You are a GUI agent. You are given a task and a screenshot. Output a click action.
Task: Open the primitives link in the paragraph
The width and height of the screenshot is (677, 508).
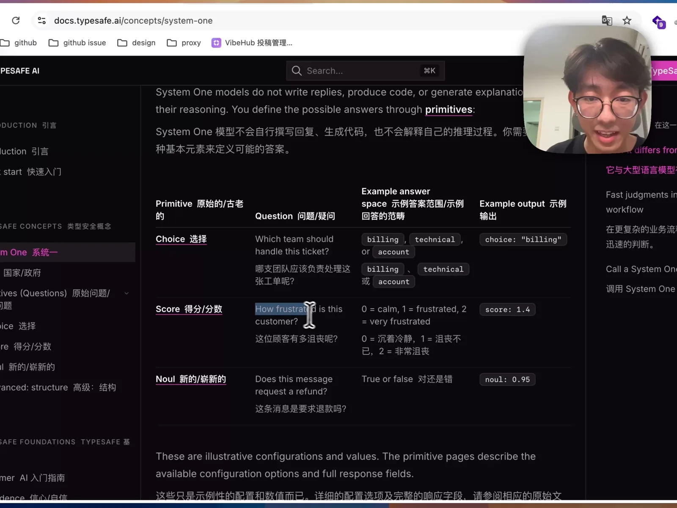[449, 109]
